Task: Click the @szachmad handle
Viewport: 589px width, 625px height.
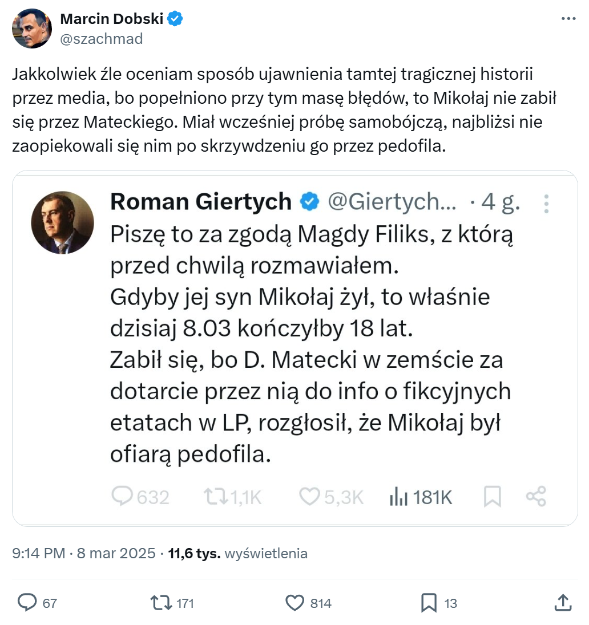Action: coord(102,38)
